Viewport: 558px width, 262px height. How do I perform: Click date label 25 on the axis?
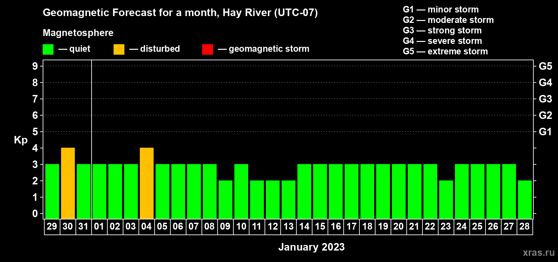click(x=477, y=226)
